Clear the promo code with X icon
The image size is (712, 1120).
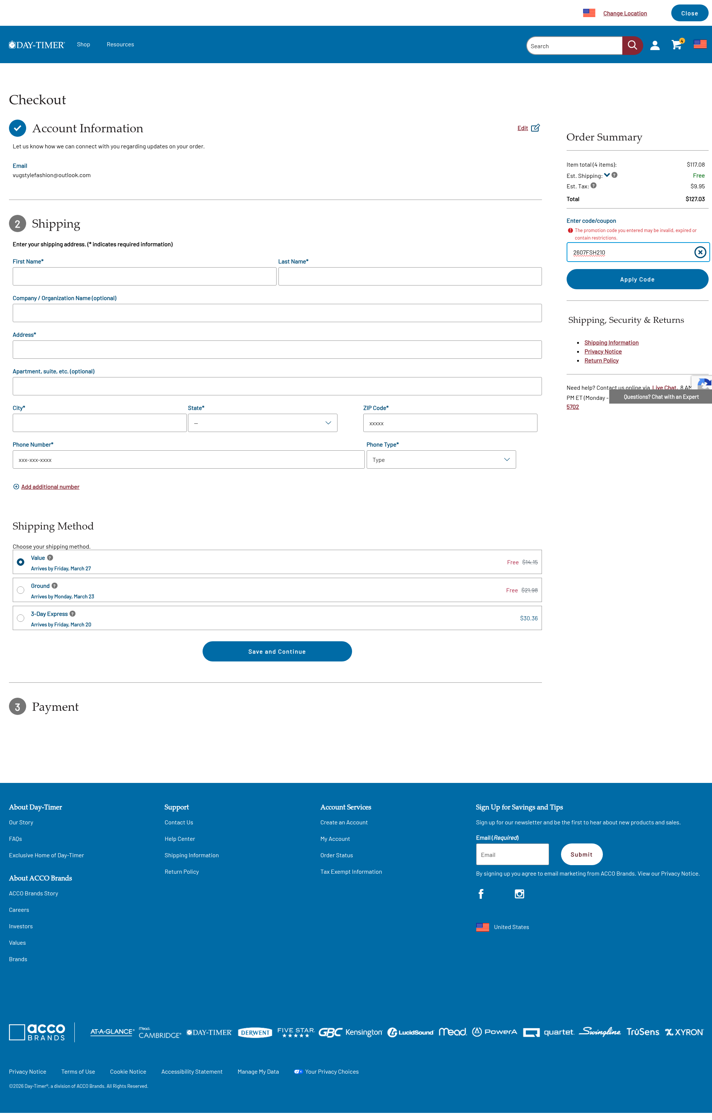click(699, 252)
